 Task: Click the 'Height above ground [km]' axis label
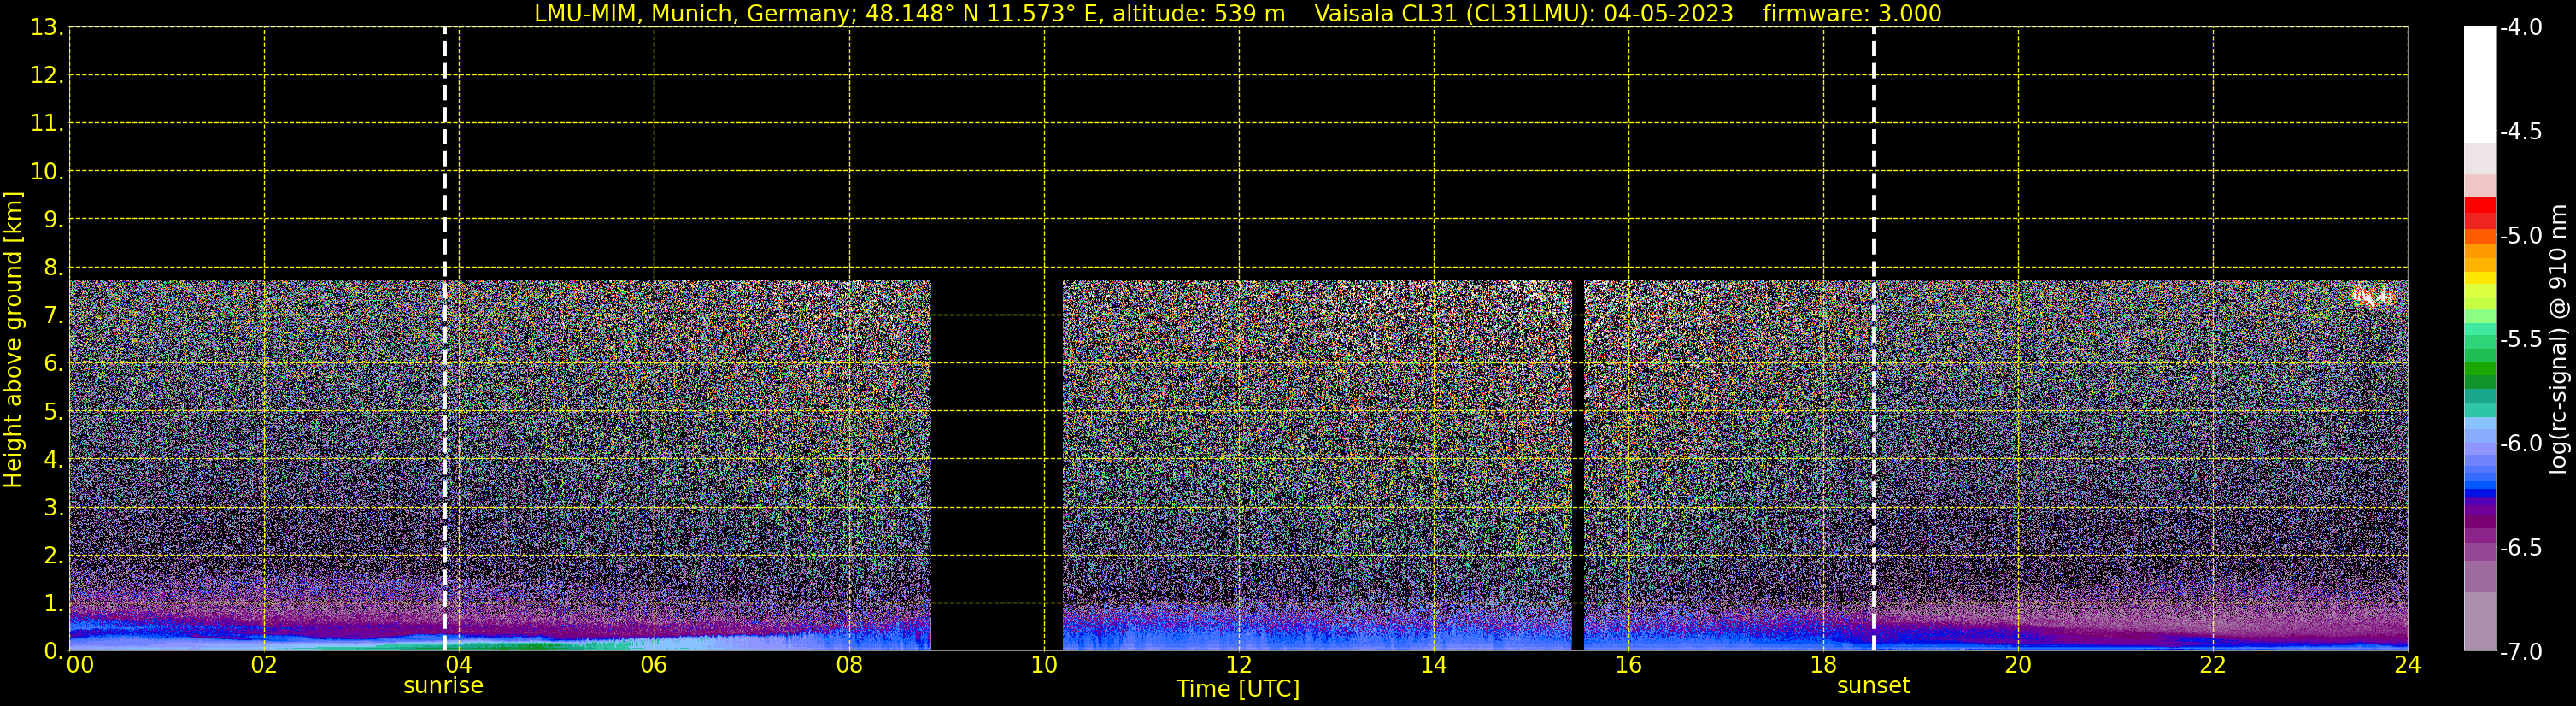(x=13, y=340)
